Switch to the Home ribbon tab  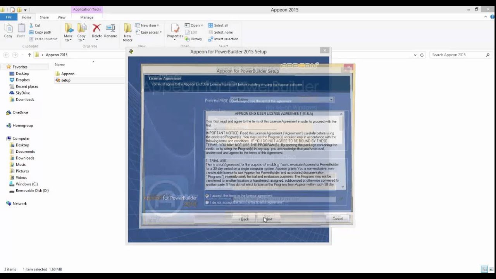click(26, 17)
